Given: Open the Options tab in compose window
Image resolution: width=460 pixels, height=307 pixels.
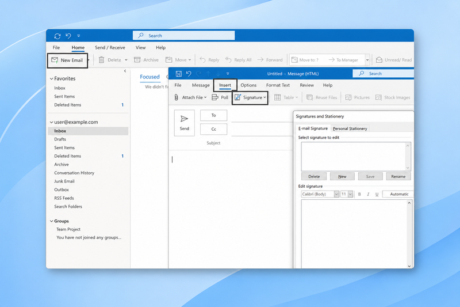Looking at the screenshot, I should 248,85.
